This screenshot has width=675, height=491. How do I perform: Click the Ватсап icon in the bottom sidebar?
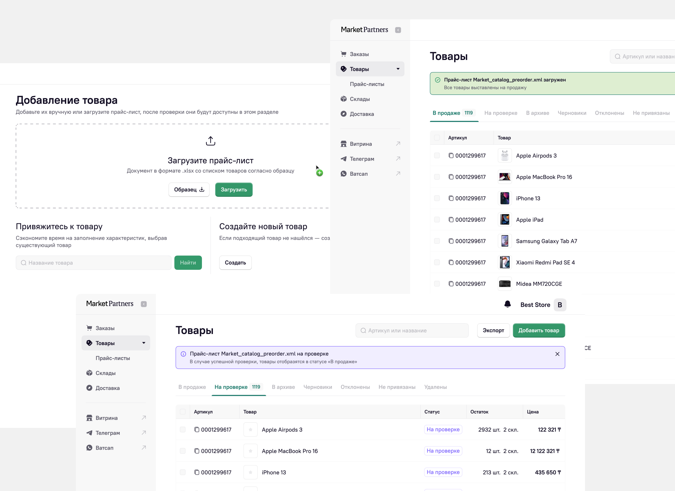(89, 448)
